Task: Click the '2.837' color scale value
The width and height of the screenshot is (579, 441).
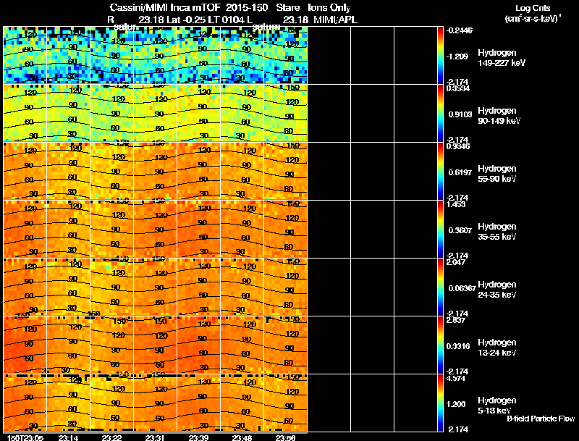Action: (456, 321)
